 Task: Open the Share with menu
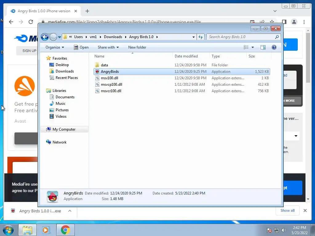[108, 47]
